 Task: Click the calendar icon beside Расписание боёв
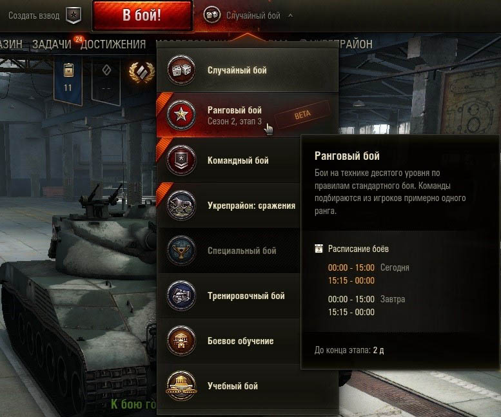[x=319, y=248]
